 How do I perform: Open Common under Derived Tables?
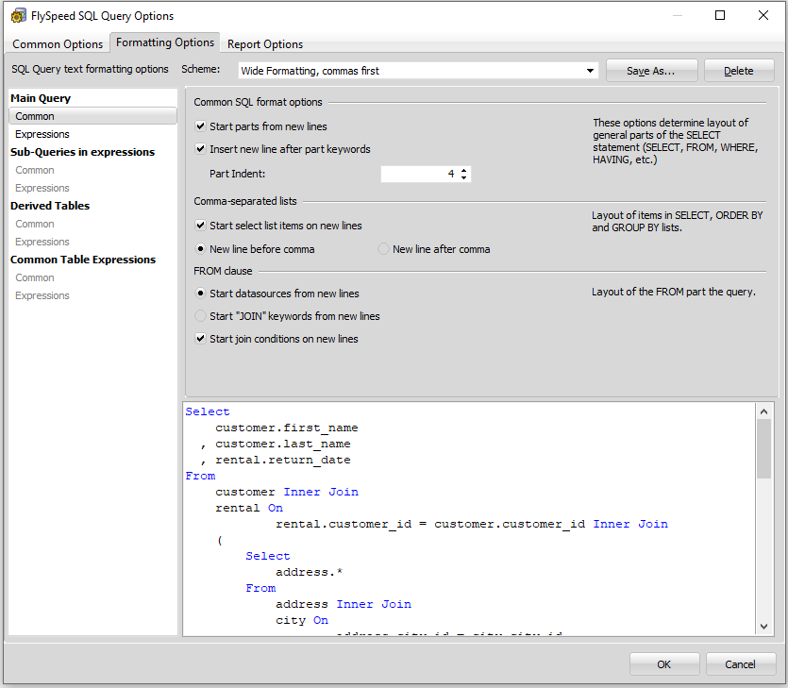pos(35,224)
